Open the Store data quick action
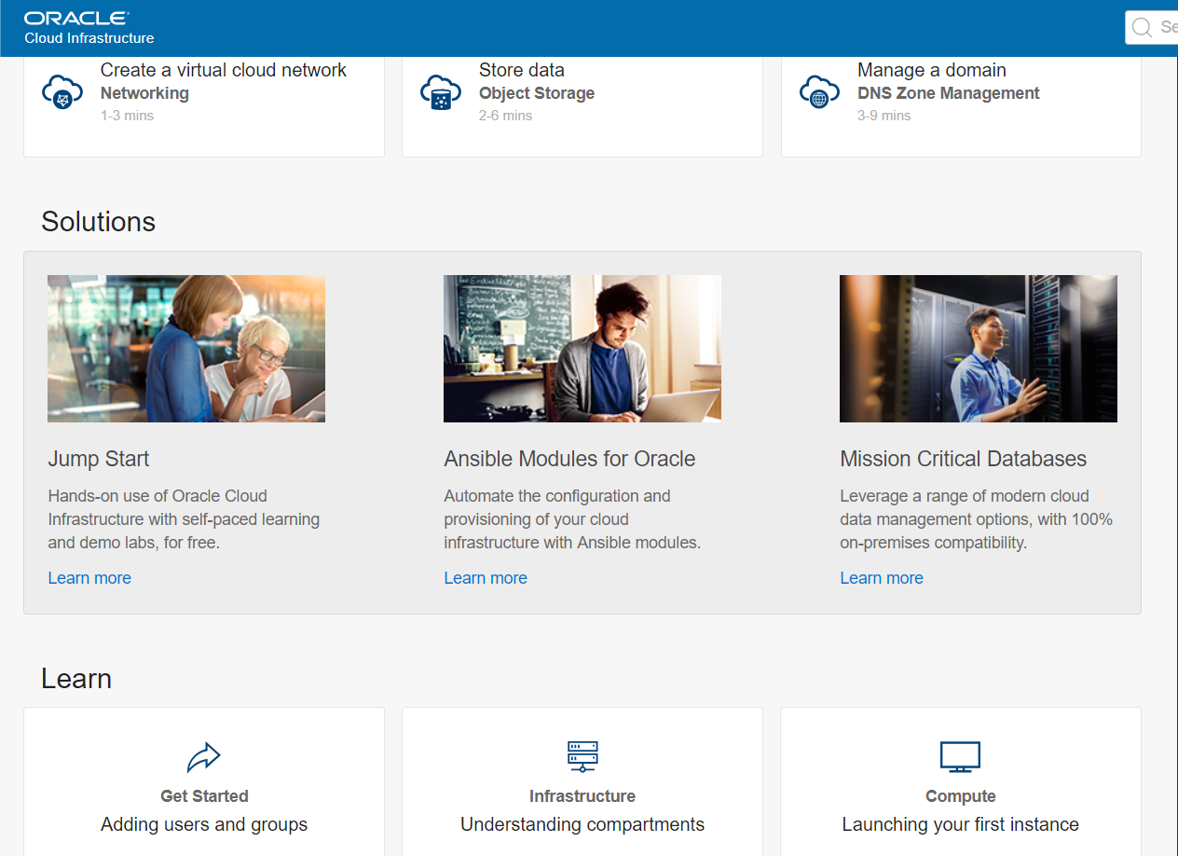This screenshot has width=1178, height=856. click(522, 70)
